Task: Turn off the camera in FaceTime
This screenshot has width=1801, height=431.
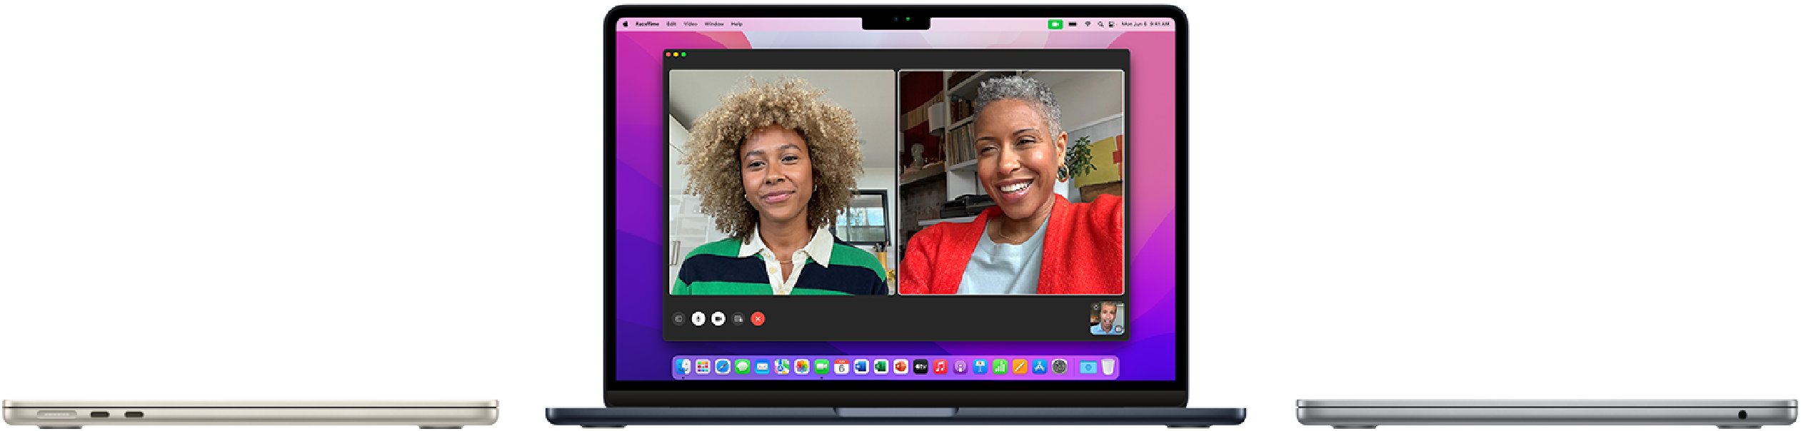Action: pyautogui.click(x=718, y=319)
